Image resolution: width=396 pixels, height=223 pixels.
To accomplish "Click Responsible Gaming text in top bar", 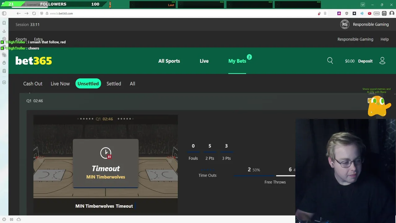I will 371,24.
